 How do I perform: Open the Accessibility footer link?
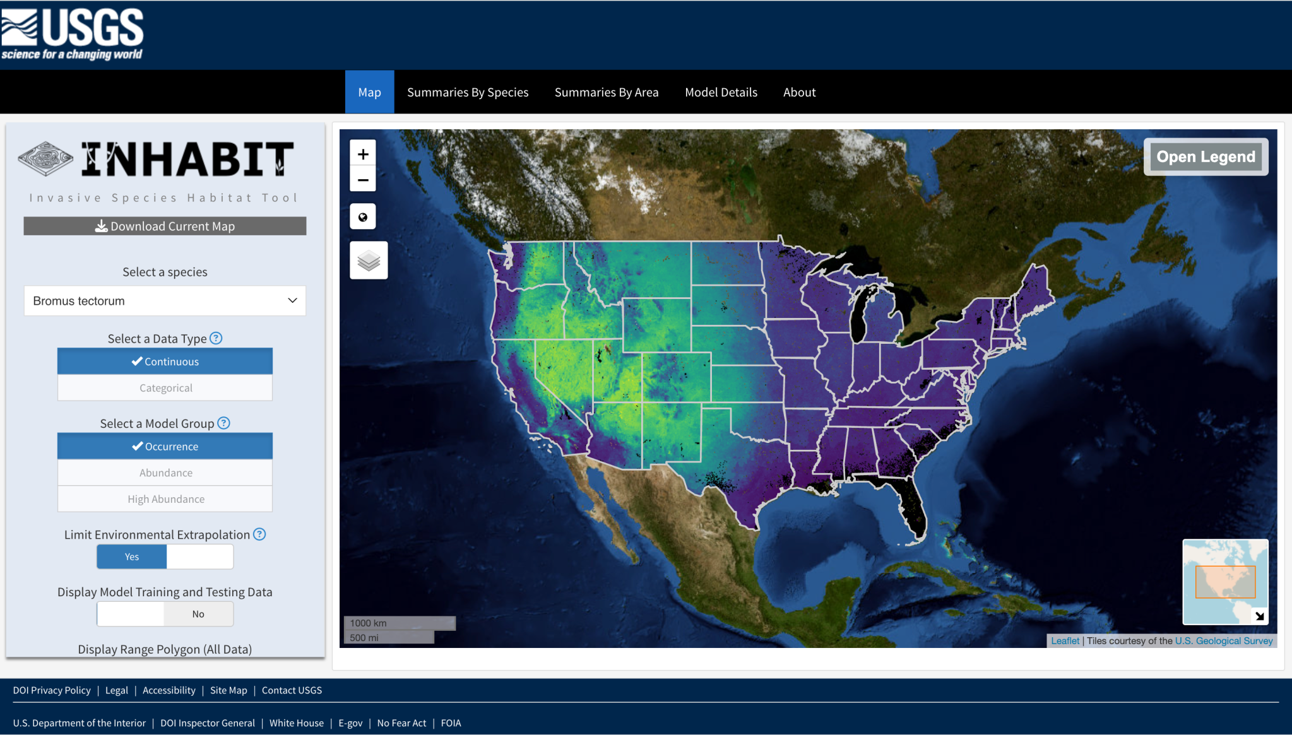point(169,690)
